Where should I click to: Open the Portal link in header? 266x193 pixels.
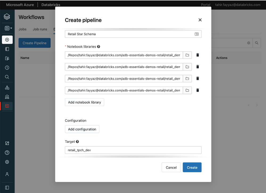[206, 5]
